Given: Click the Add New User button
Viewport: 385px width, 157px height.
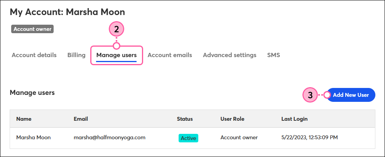Looking at the screenshot, I should coord(351,95).
